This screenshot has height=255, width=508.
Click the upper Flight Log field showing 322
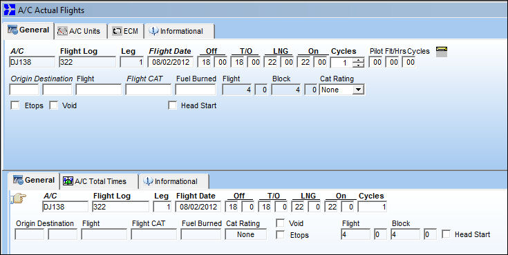pyautogui.click(x=88, y=62)
